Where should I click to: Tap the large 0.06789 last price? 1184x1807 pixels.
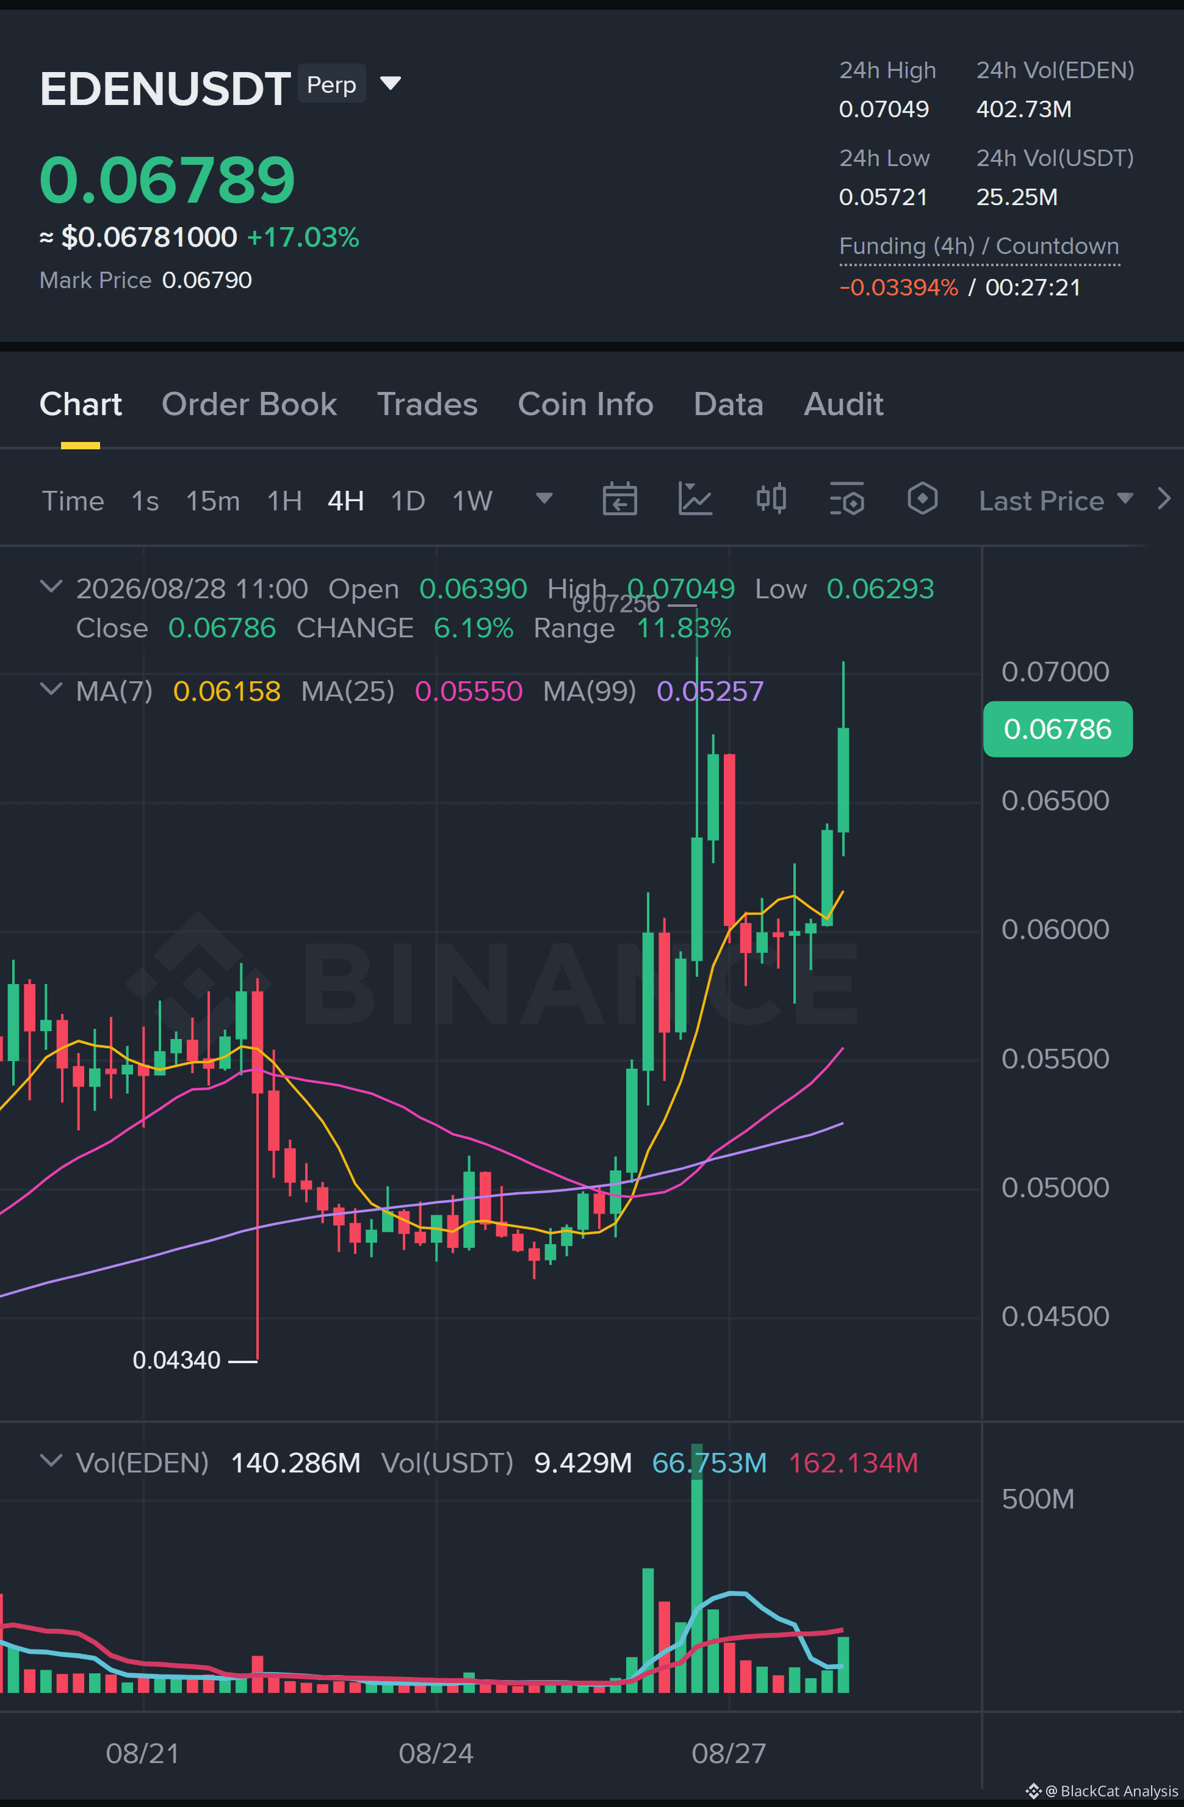pos(167,181)
